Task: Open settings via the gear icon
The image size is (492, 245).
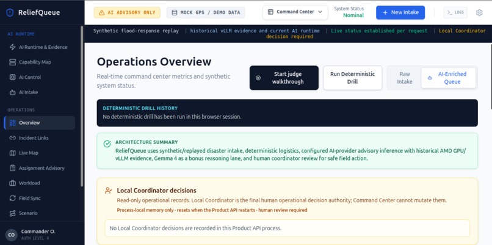Action: pos(479,13)
